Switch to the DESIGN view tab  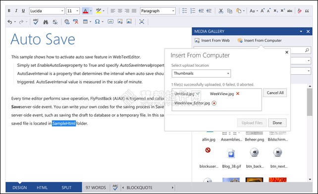[x=19, y=188]
